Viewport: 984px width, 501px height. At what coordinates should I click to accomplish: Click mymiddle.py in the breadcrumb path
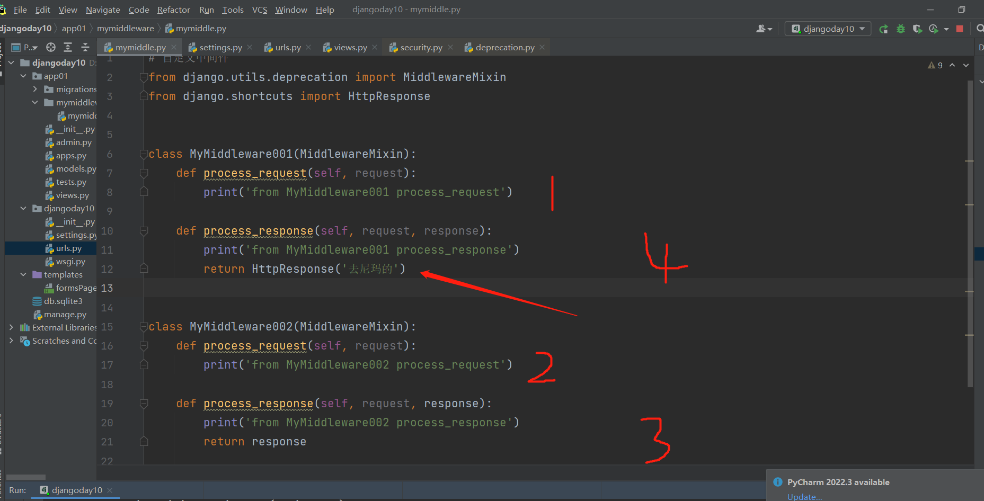pos(196,29)
